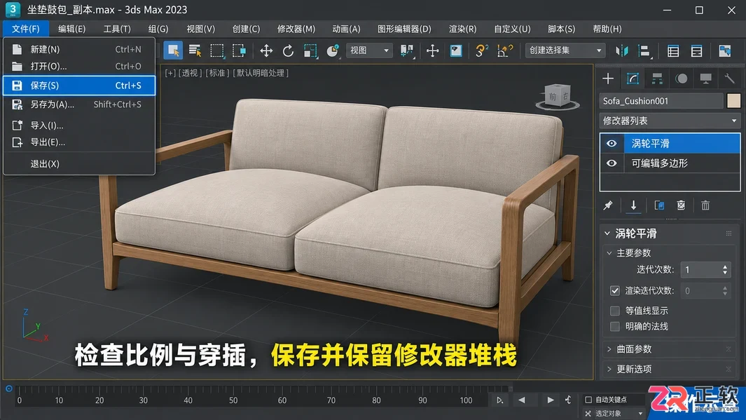Click the Align tool icon
746x420 pixels.
(644, 50)
